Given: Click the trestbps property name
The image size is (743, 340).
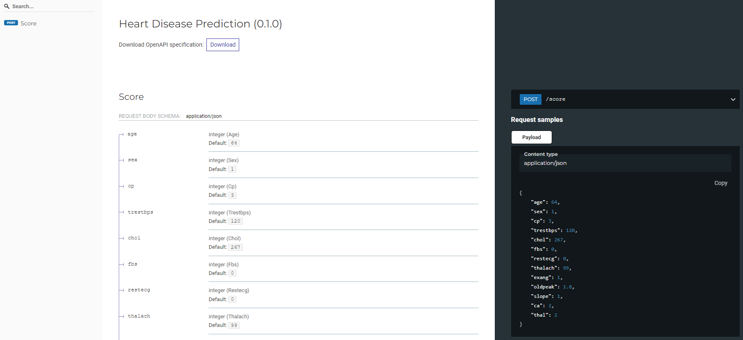Looking at the screenshot, I should [x=140, y=212].
